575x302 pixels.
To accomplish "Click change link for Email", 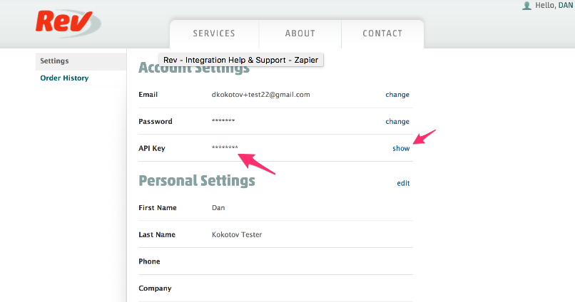I will (397, 95).
